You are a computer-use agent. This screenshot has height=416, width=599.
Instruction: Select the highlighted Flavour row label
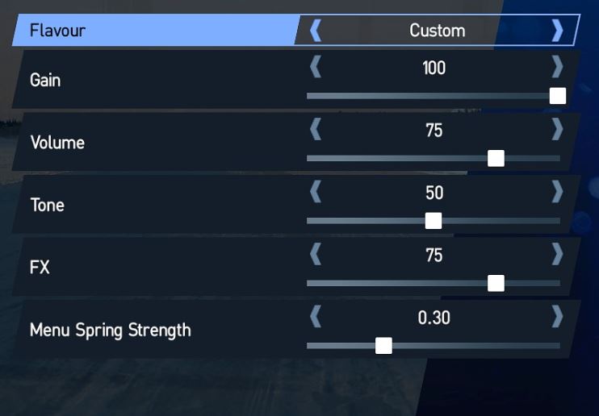tap(57, 31)
